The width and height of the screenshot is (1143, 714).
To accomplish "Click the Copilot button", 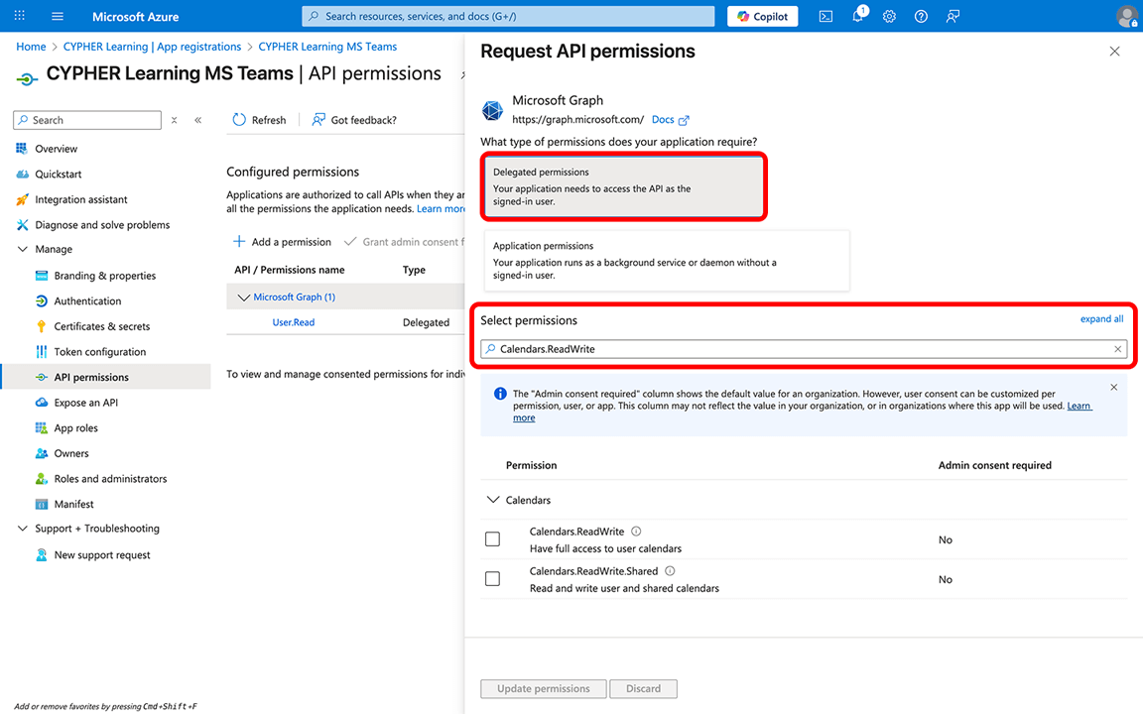I will 762,16.
